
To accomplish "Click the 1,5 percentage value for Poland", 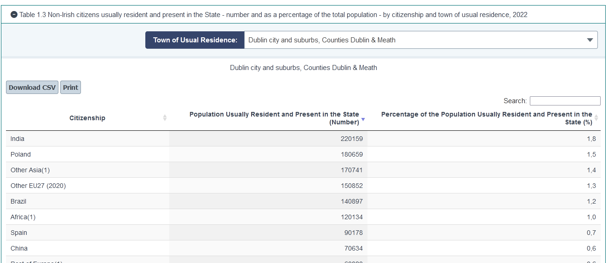I will point(591,154).
